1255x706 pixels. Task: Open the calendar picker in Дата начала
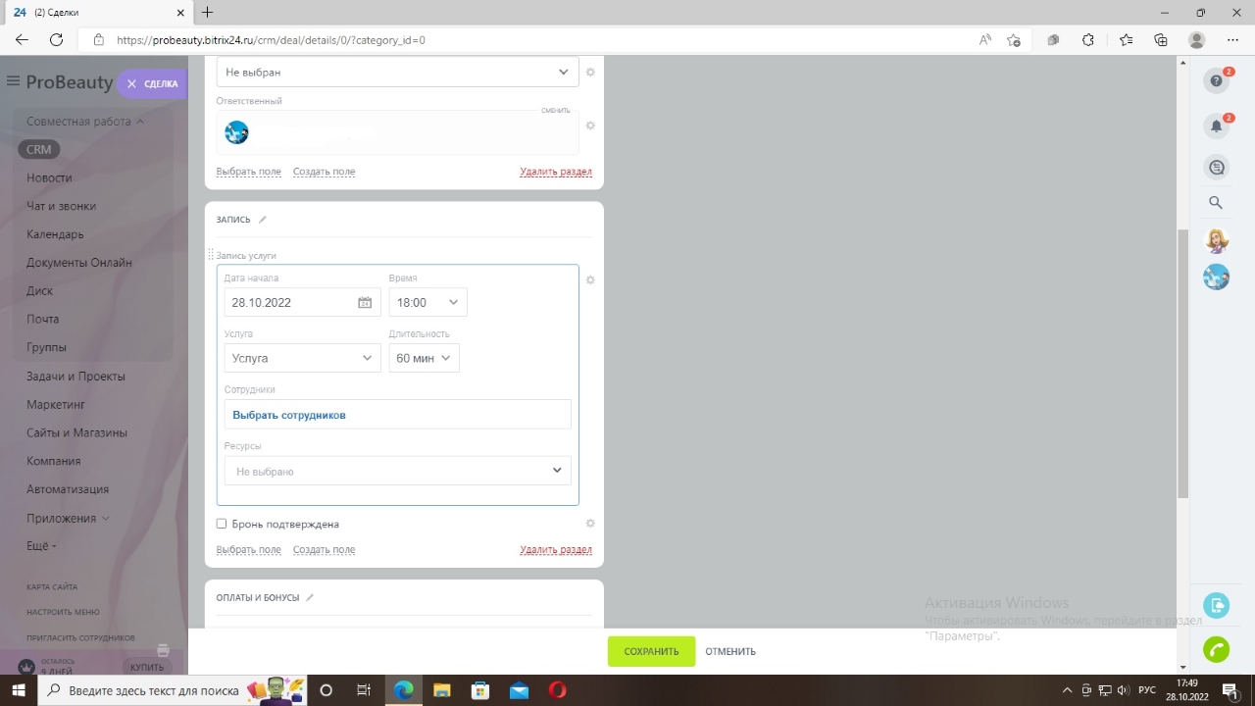click(365, 303)
